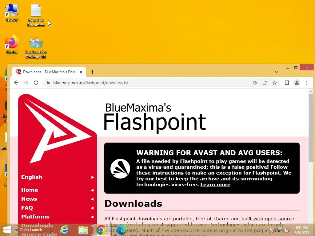The width and height of the screenshot is (315, 236).
Task: Click Platforms sidebar arrow
Action: (92, 217)
